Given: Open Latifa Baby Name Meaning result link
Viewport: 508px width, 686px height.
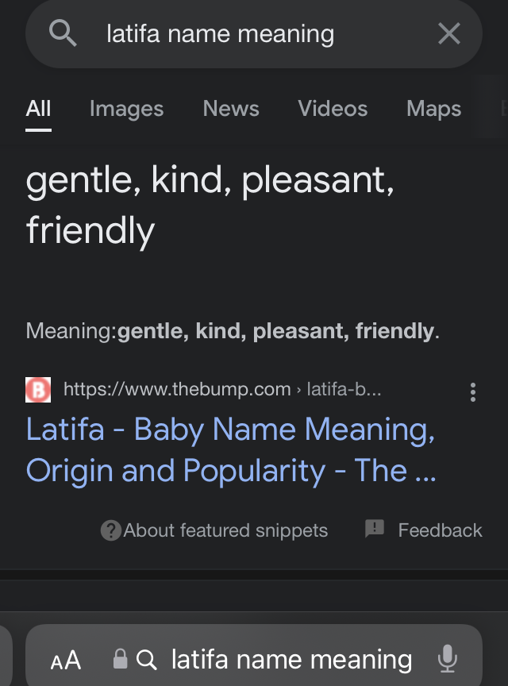Looking at the screenshot, I should [x=231, y=449].
